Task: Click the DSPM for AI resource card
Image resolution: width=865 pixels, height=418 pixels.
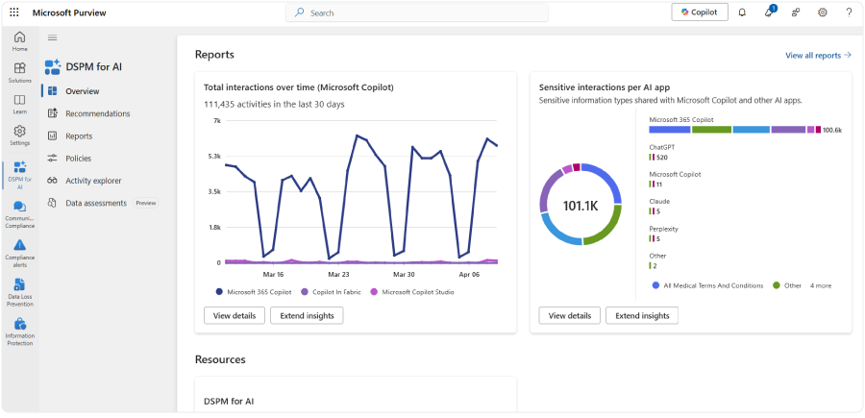Action: [356, 394]
